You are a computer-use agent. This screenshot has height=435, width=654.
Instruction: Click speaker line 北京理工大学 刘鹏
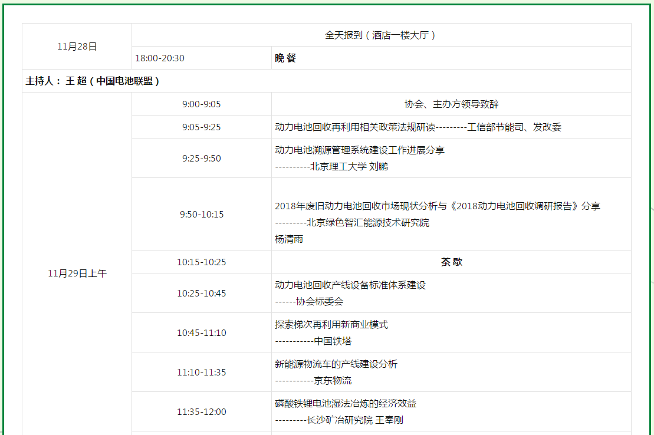pyautogui.click(x=331, y=166)
